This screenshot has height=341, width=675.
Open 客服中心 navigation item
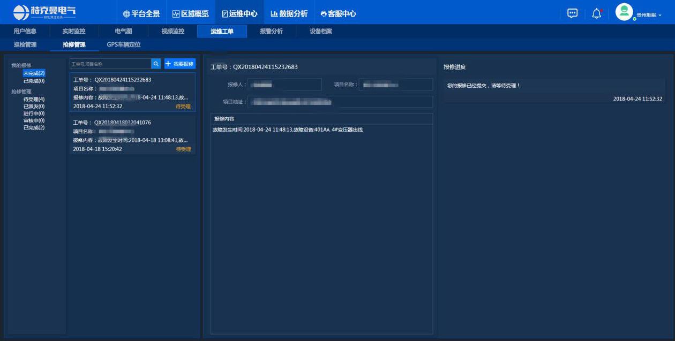(338, 14)
